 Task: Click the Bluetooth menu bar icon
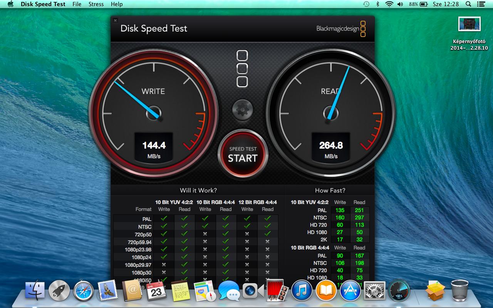point(378,4)
